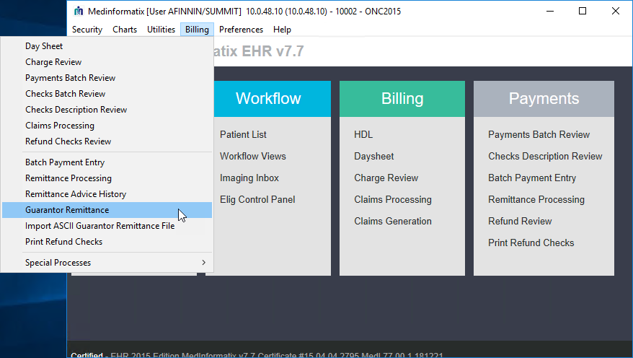
Task: Open Refund Review link
Action: 520,222
